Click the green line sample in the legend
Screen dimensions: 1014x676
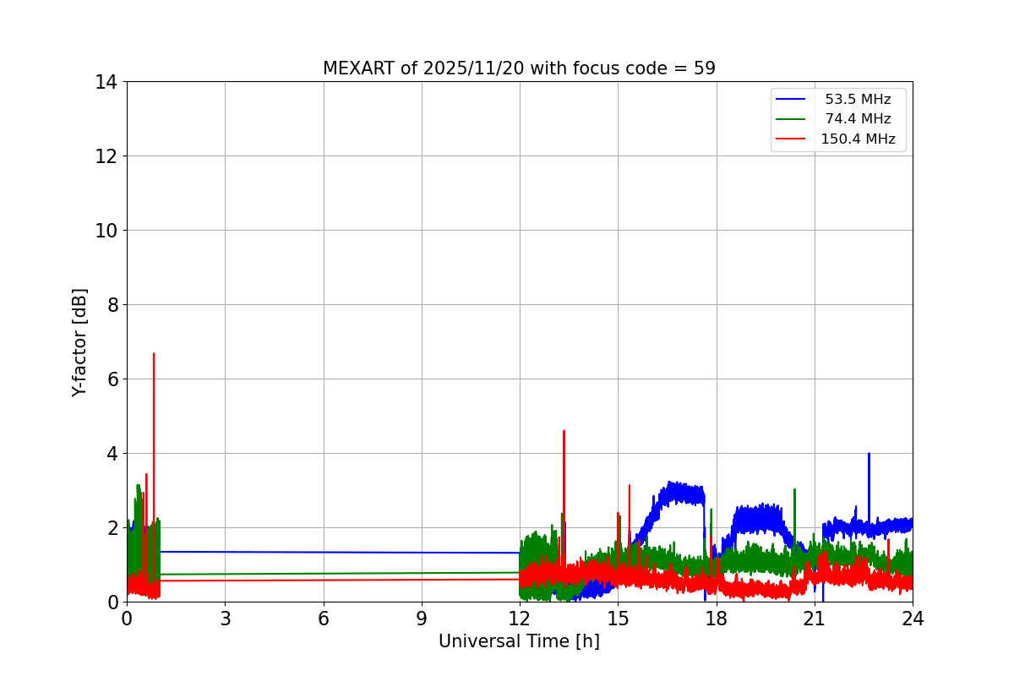[x=791, y=119]
